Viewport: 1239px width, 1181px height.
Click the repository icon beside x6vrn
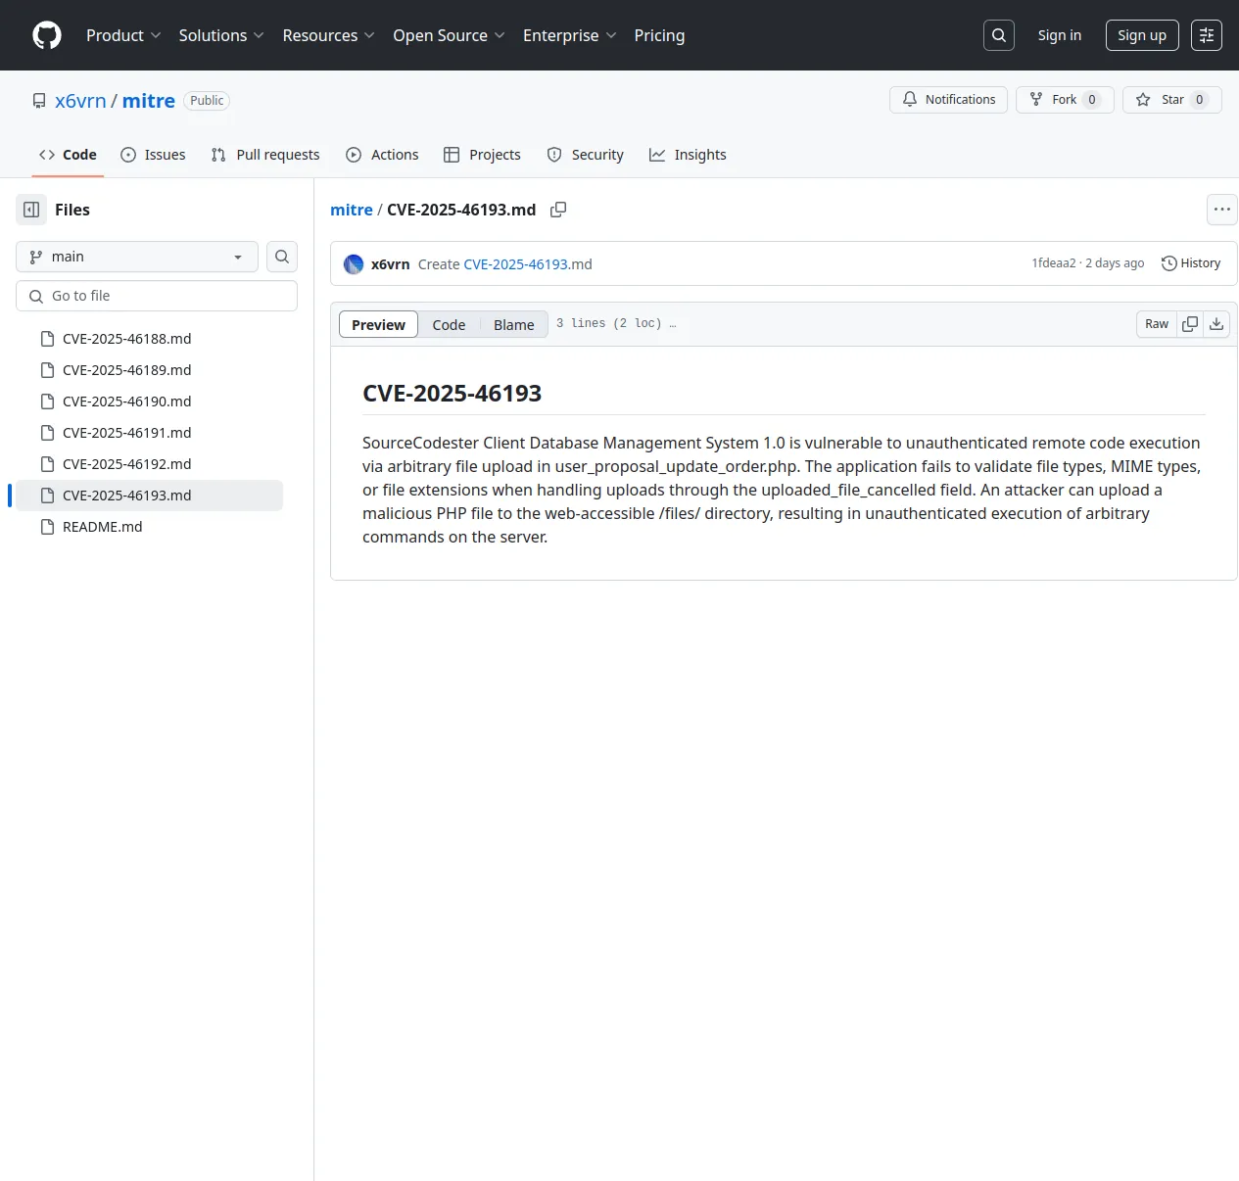pyautogui.click(x=39, y=101)
